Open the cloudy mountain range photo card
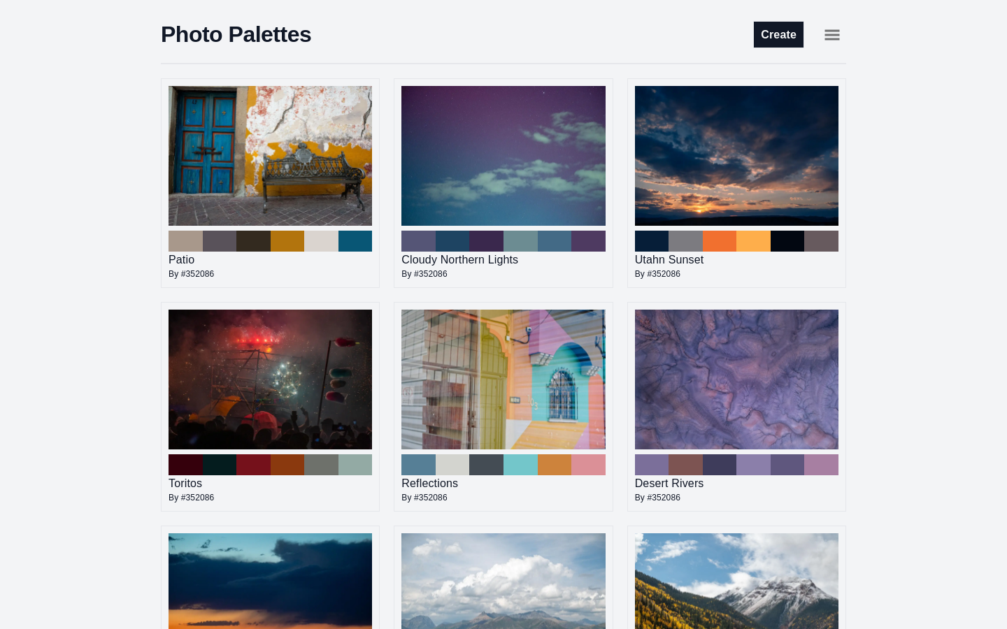1007x629 pixels. click(x=503, y=581)
